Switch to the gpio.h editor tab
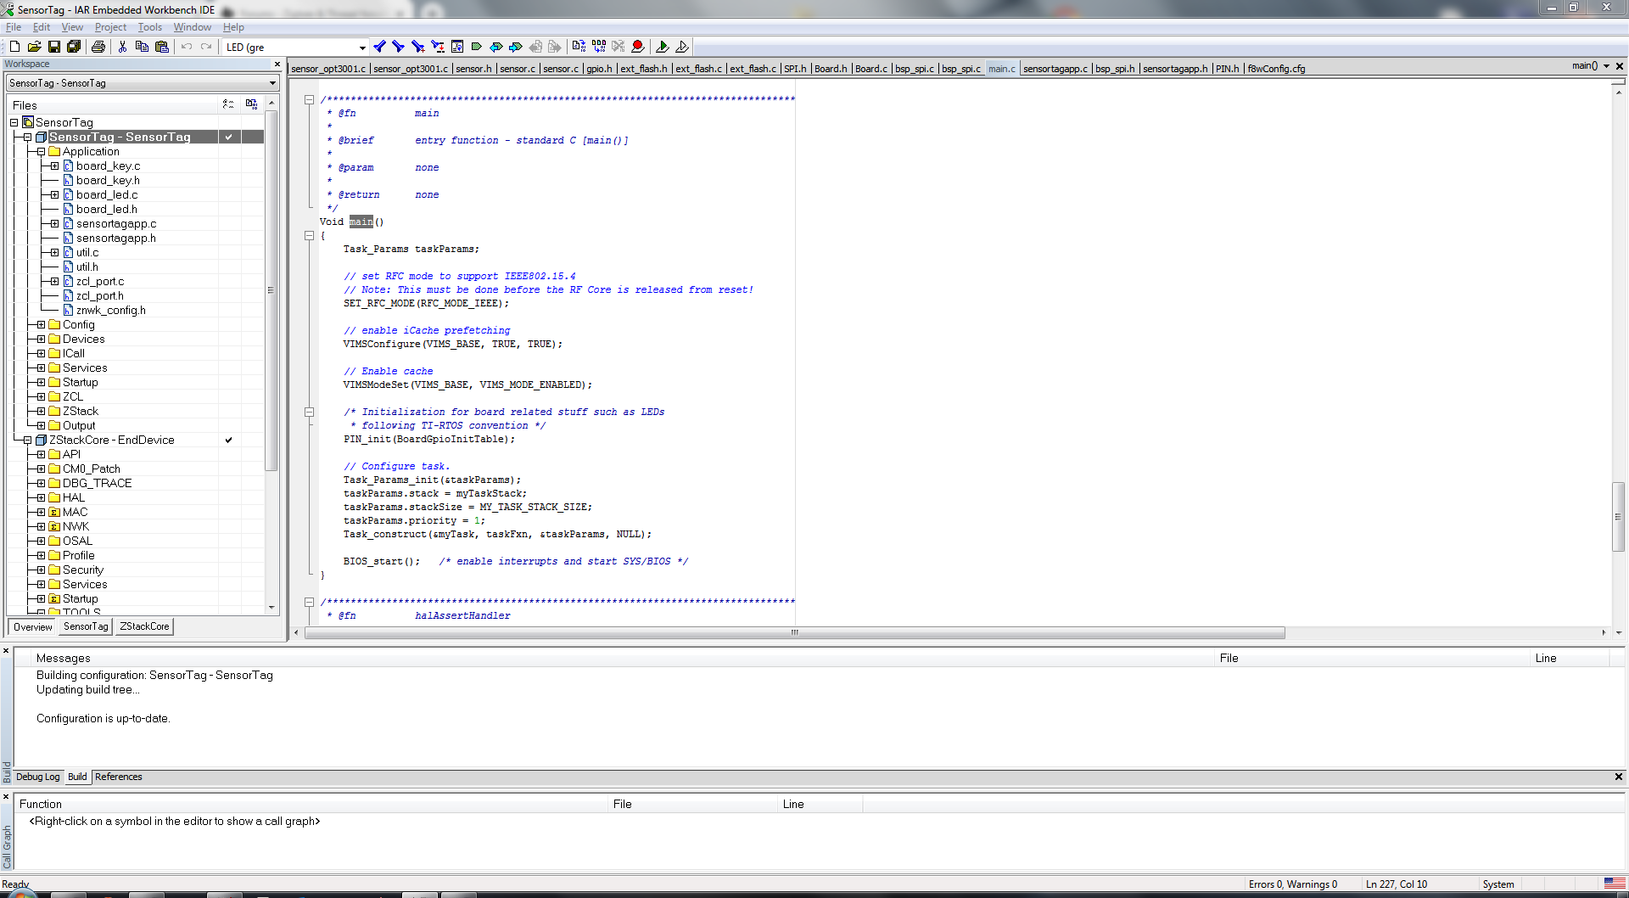 point(599,69)
